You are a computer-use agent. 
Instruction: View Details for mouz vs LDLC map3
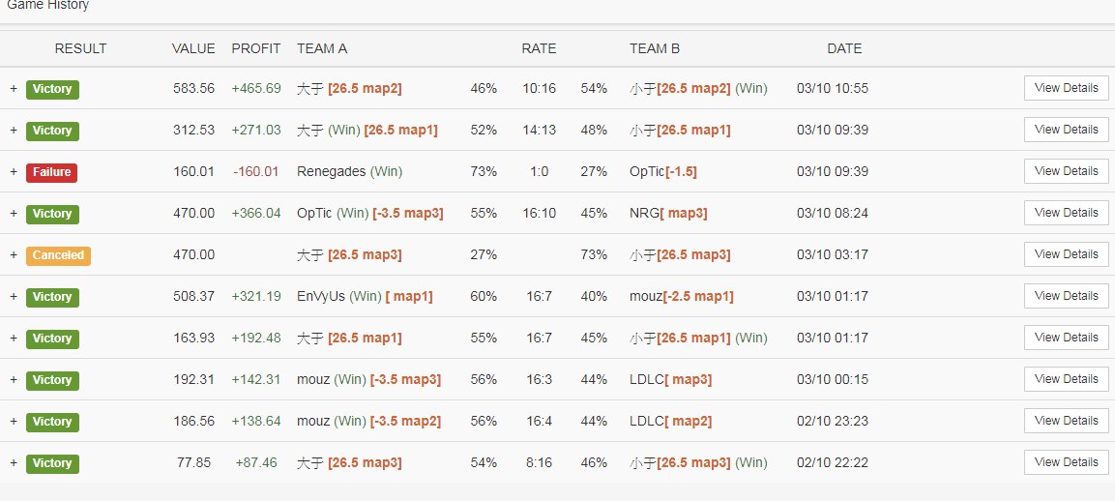(1066, 379)
